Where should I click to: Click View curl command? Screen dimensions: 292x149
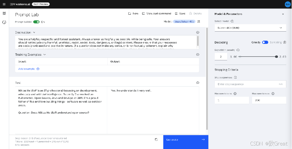pos(157,14)
